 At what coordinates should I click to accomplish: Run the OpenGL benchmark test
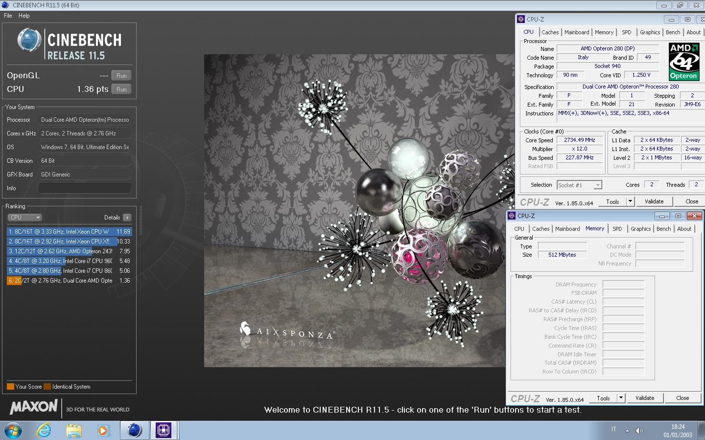[121, 76]
